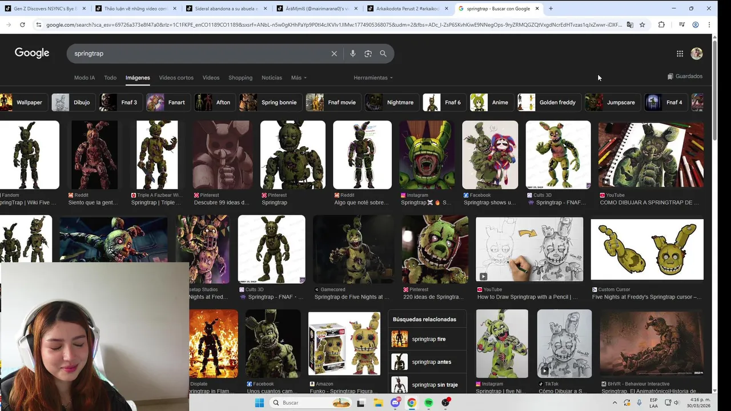This screenshot has height=411, width=731.
Task: Close the springtrap Google search tab
Action: (x=537, y=9)
